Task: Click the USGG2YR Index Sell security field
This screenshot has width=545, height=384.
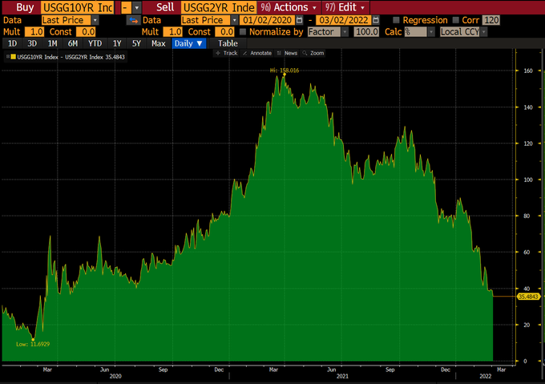Action: tap(219, 7)
